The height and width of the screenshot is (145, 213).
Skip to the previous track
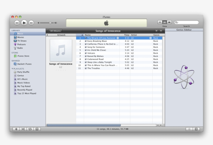point(17,23)
